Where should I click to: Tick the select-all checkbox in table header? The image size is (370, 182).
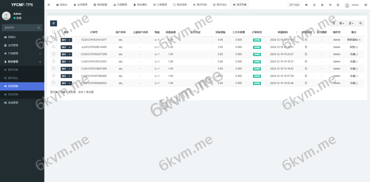pyautogui.click(x=54, y=32)
